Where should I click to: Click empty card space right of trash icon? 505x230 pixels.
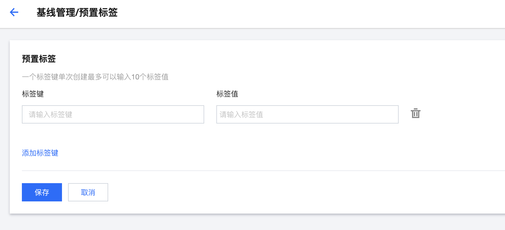462,114
